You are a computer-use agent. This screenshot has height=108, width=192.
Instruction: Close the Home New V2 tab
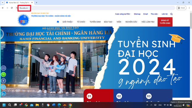(32, 2)
